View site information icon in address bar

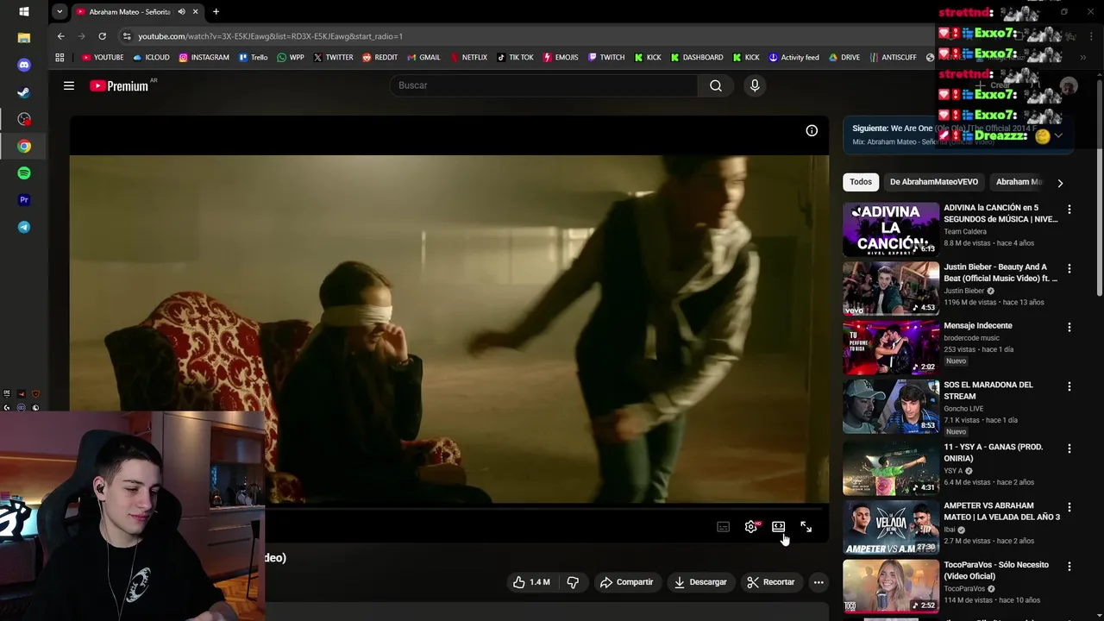click(127, 36)
